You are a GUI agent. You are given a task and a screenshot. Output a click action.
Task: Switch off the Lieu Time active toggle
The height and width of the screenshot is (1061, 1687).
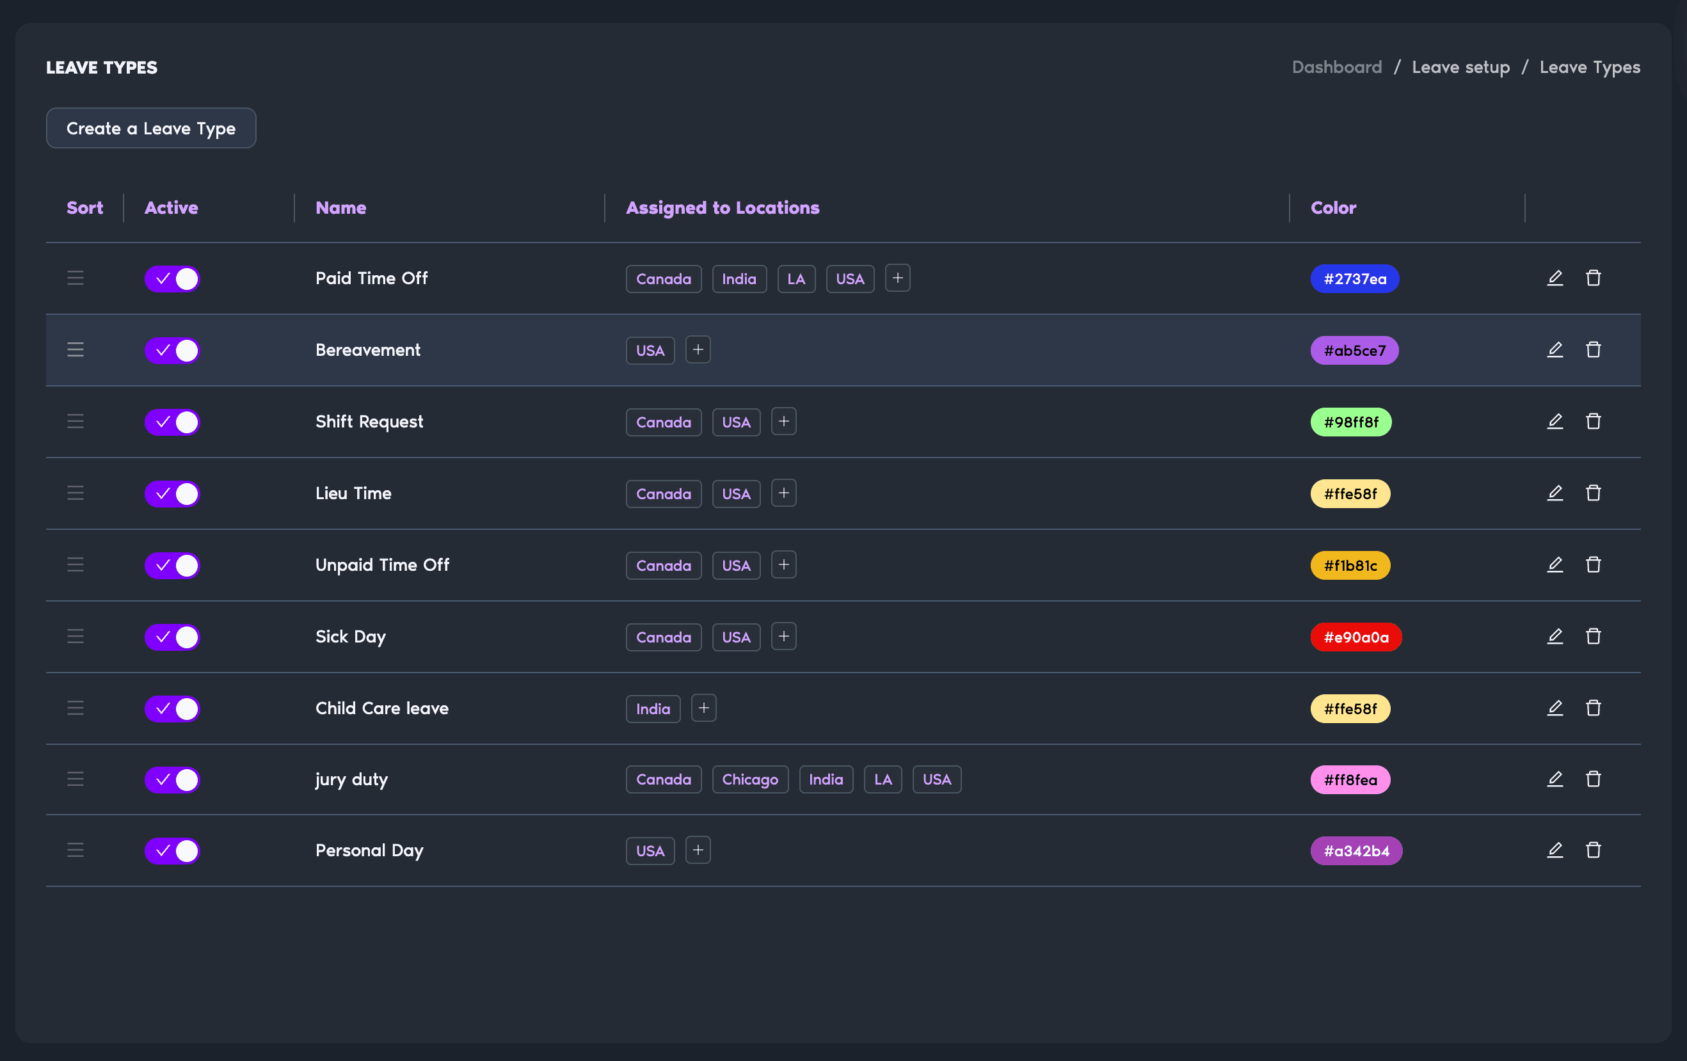[x=172, y=494]
